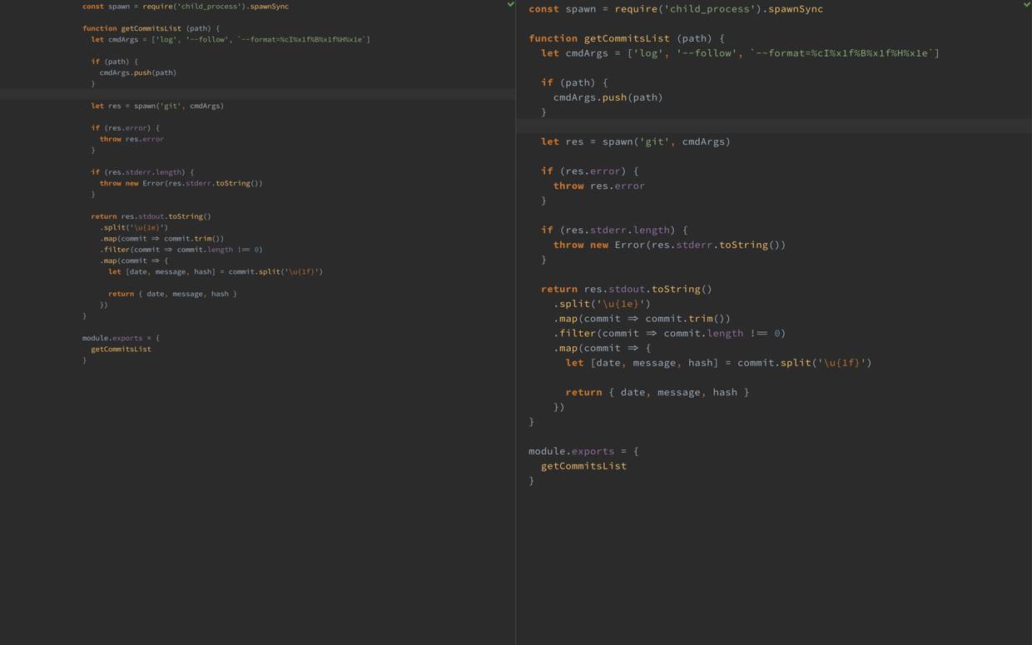This screenshot has width=1032, height=645.
Task: Click 'throw new Error' line in right pane
Action: pyautogui.click(x=670, y=245)
